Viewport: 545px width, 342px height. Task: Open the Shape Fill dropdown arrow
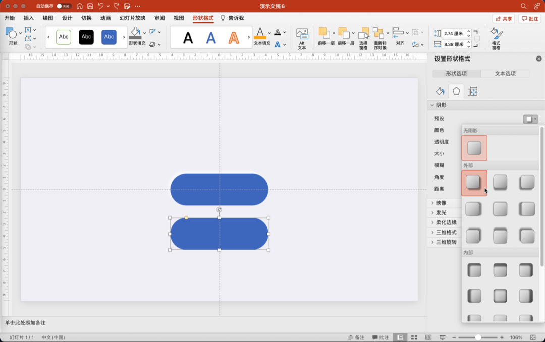pyautogui.click(x=145, y=33)
